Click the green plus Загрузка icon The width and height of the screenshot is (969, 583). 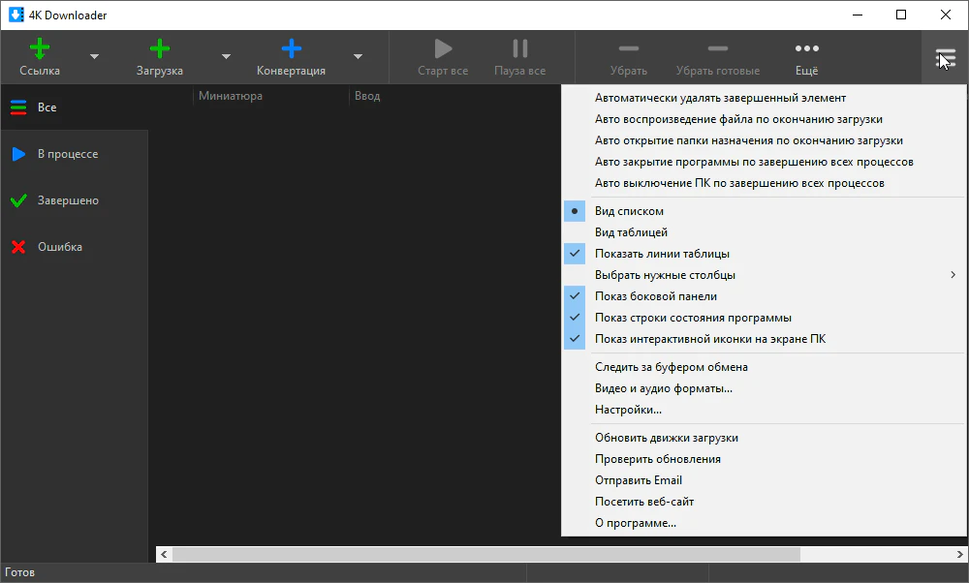[160, 48]
